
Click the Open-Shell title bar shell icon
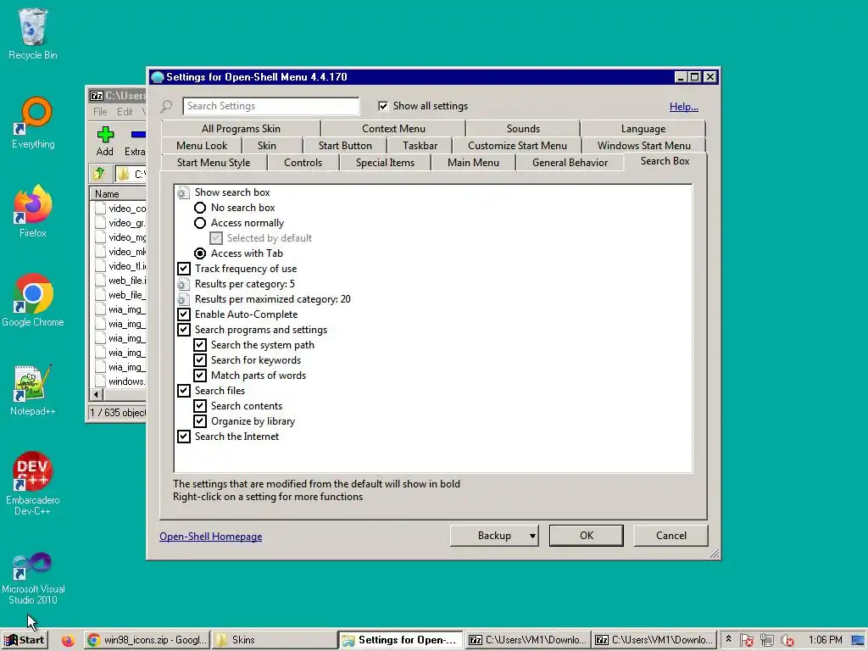pyautogui.click(x=157, y=77)
